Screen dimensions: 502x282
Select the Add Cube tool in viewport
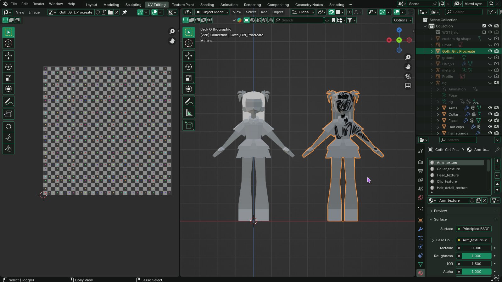(x=189, y=125)
